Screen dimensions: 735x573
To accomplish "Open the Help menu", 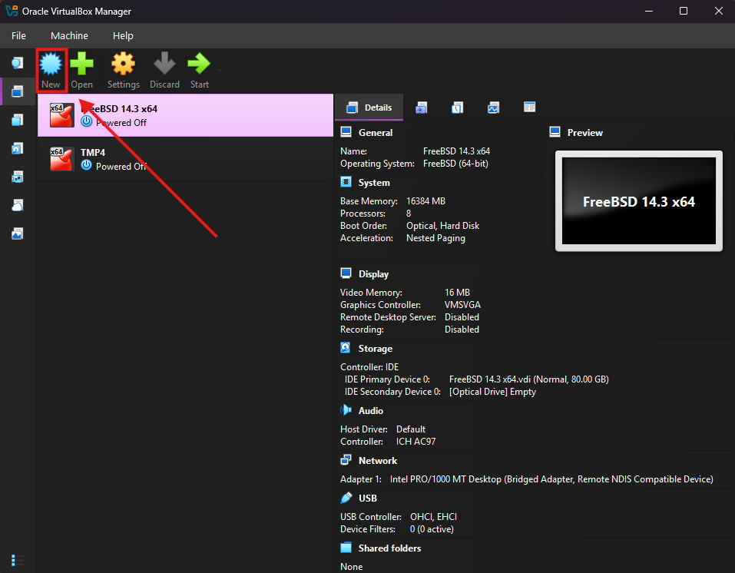I will coord(123,35).
